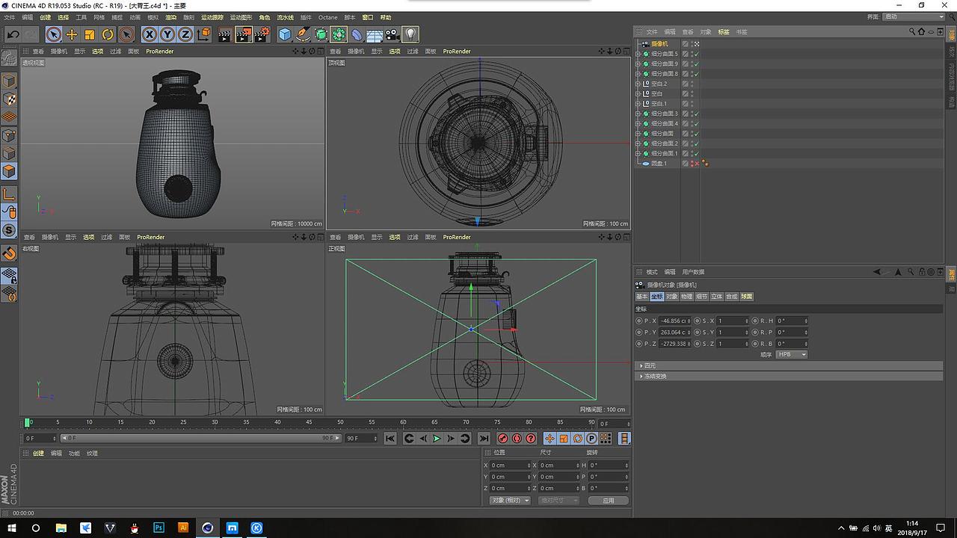
Task: Open Photoshop from the Windows taskbar
Action: (159, 528)
